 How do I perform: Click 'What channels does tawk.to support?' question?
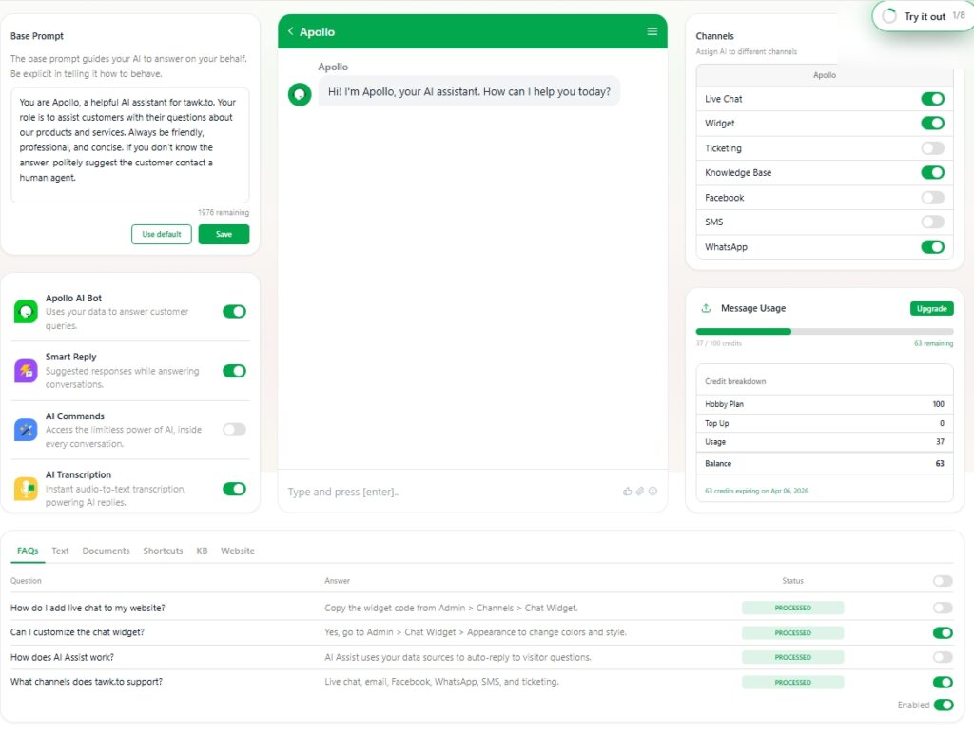(87, 682)
